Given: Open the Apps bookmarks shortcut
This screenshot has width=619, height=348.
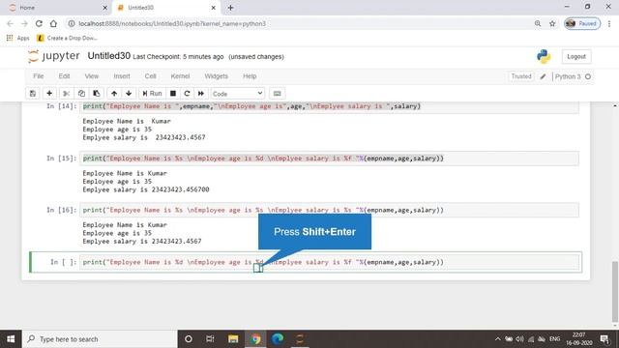Looking at the screenshot, I should point(18,38).
